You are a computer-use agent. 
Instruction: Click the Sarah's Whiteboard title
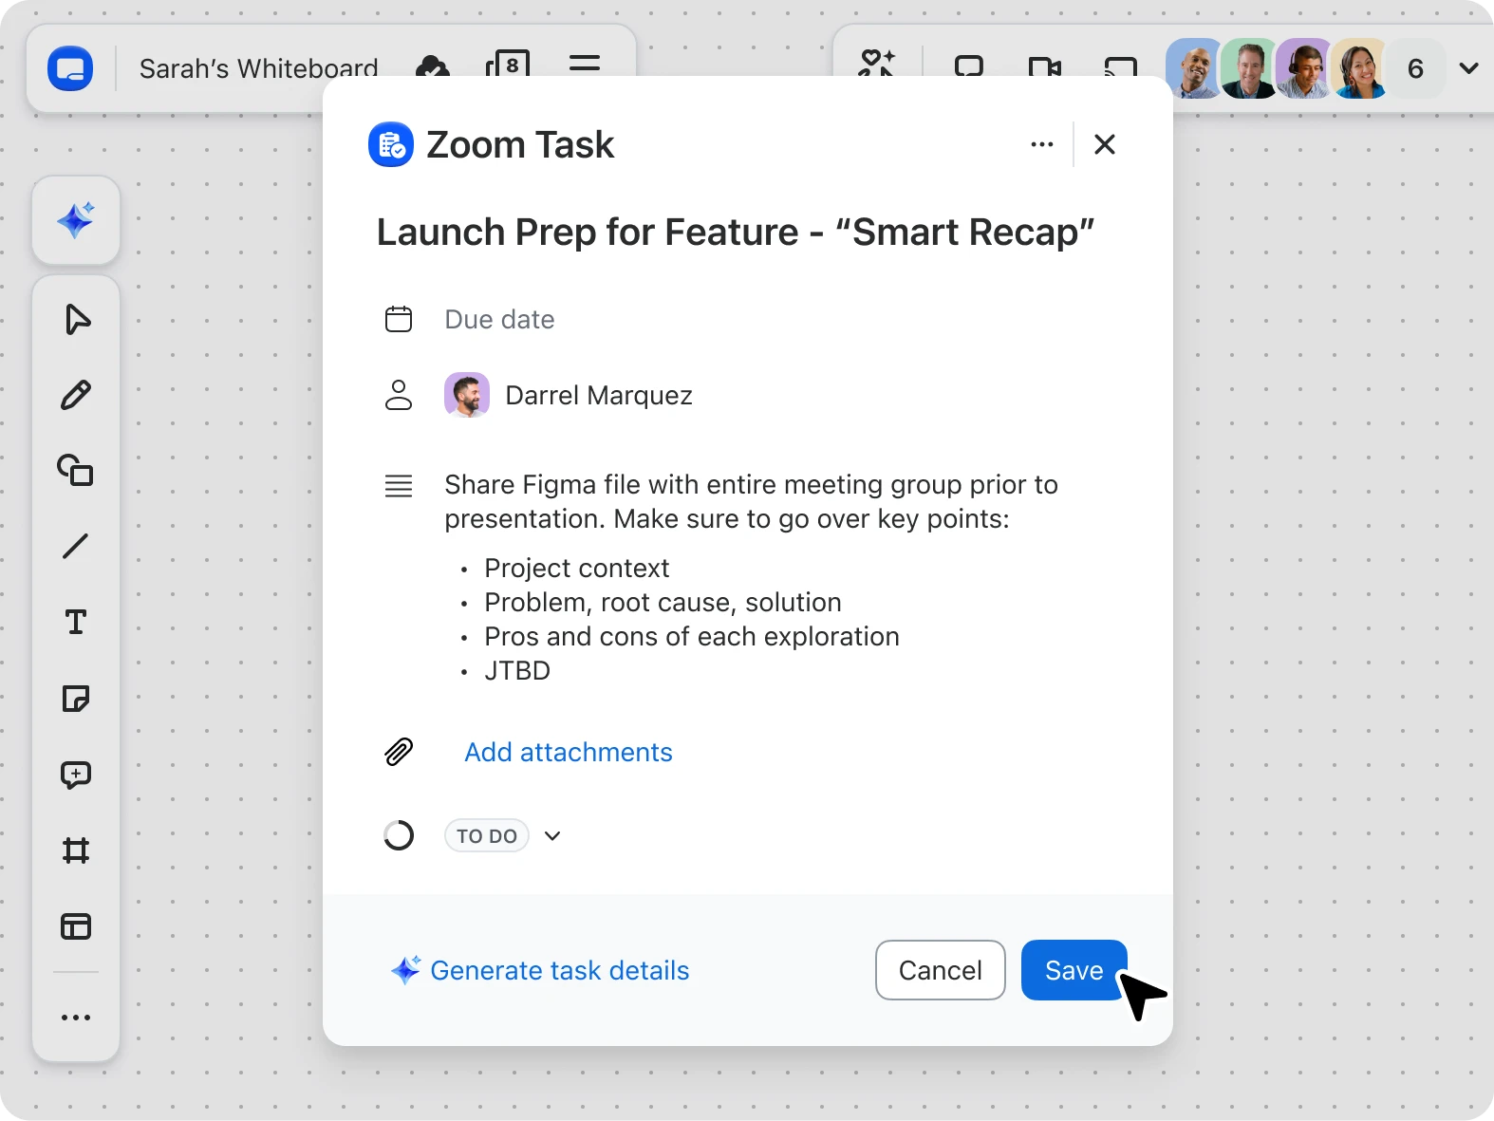[258, 68]
